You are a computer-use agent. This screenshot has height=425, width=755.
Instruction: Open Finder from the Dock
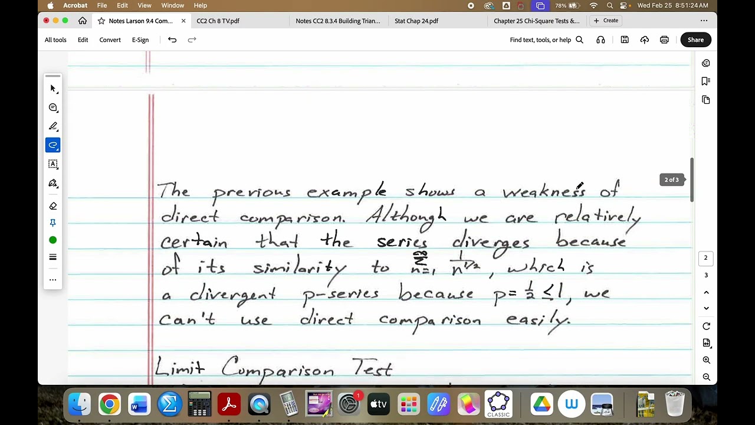click(x=80, y=404)
